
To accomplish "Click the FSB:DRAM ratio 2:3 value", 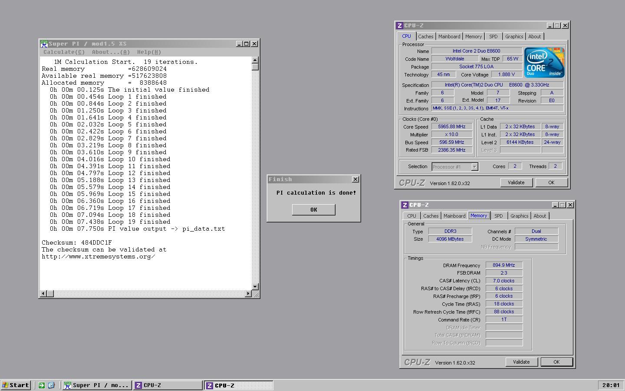I will coord(504,273).
